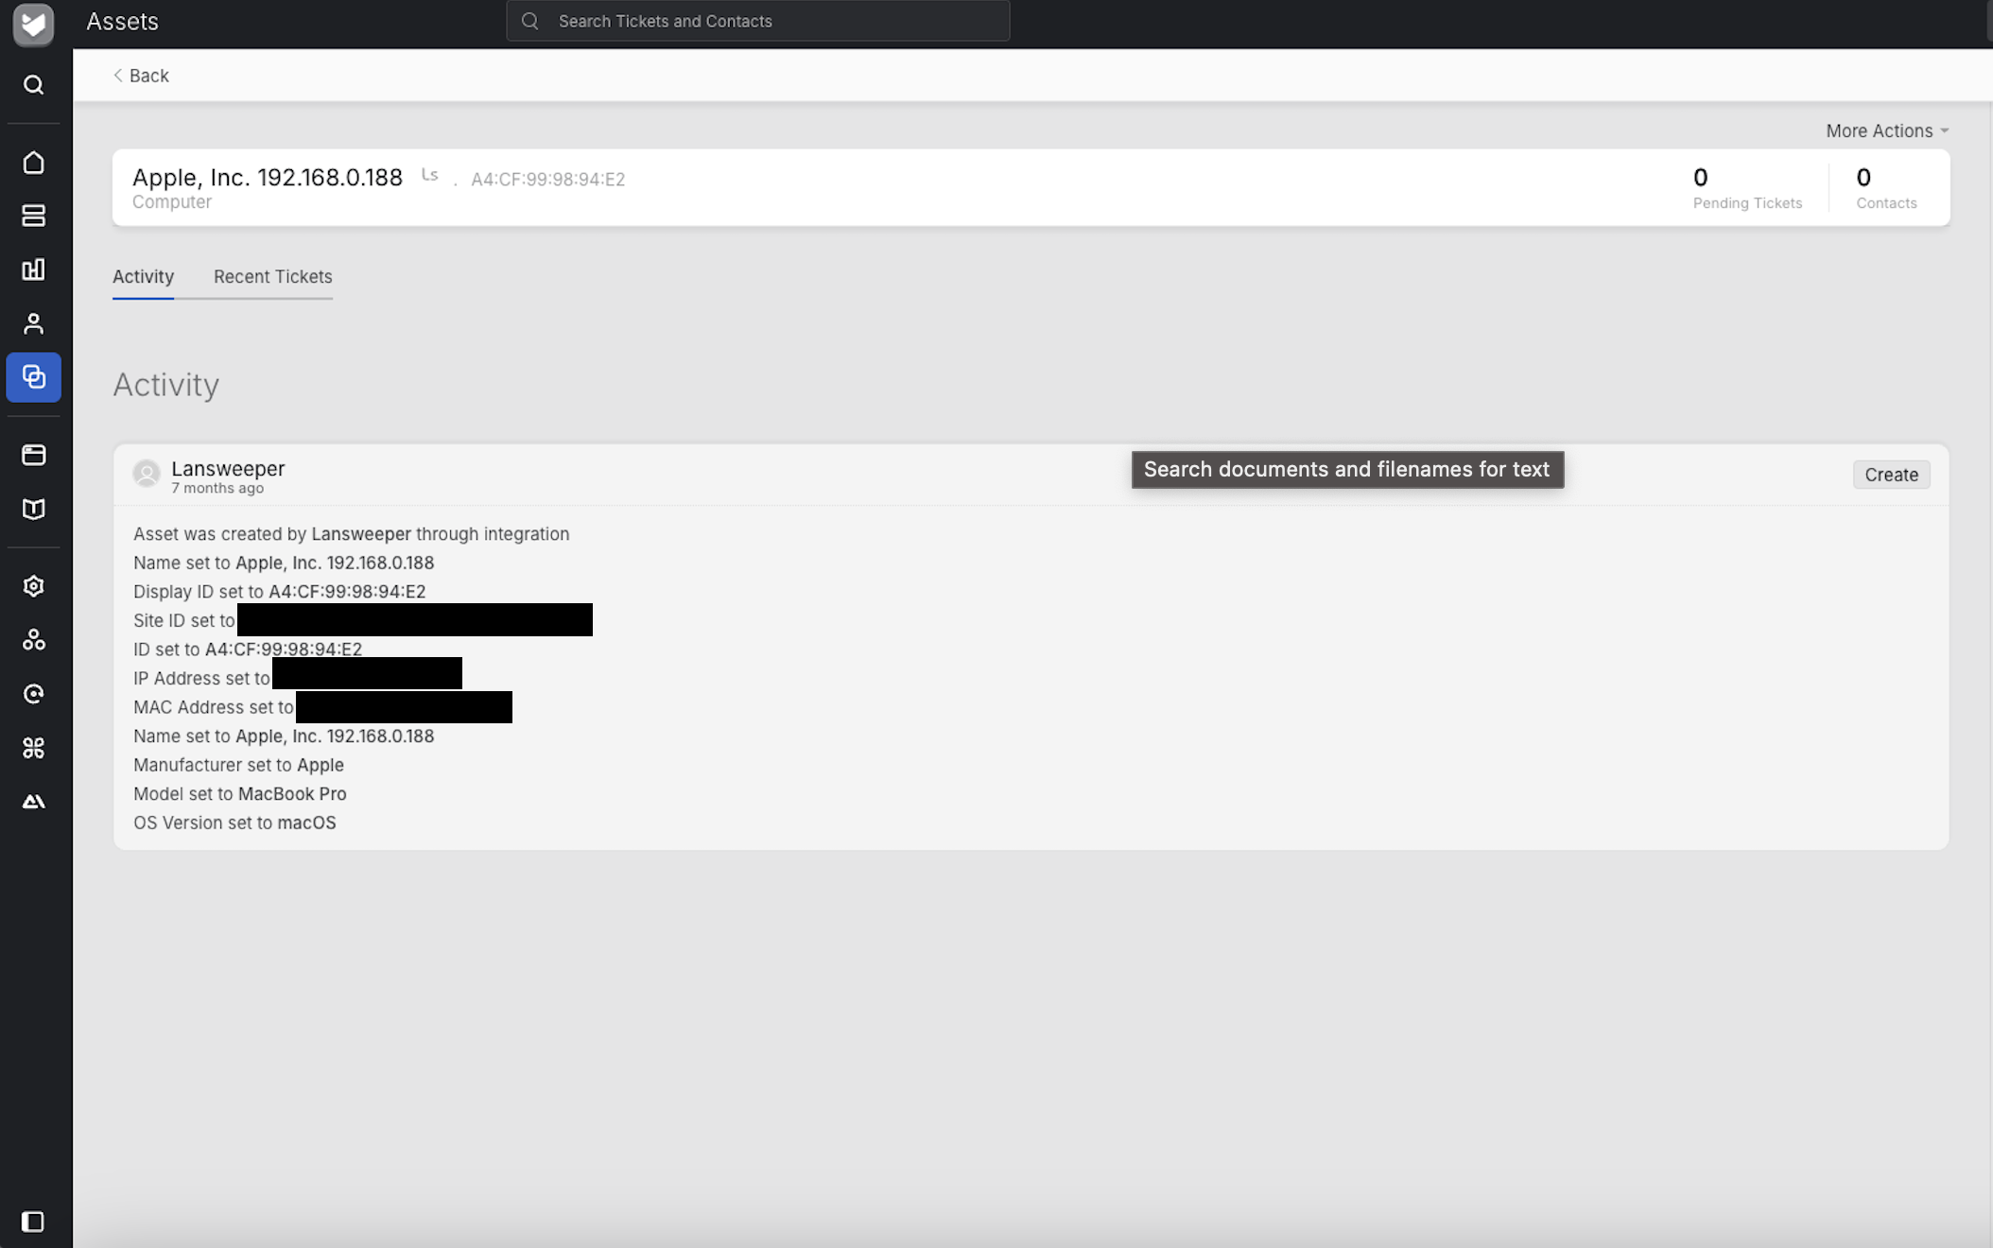This screenshot has width=1993, height=1248.
Task: Go to the Home icon in sidebar
Action: (x=33, y=163)
